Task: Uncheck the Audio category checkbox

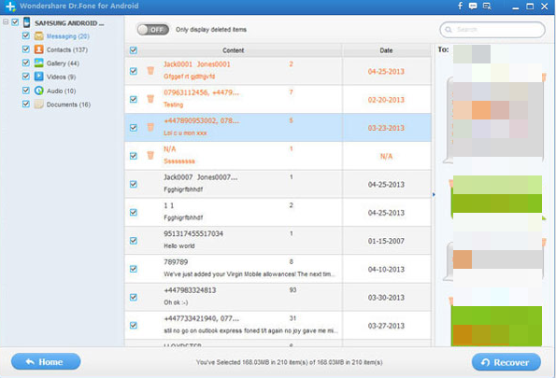Action: point(25,90)
